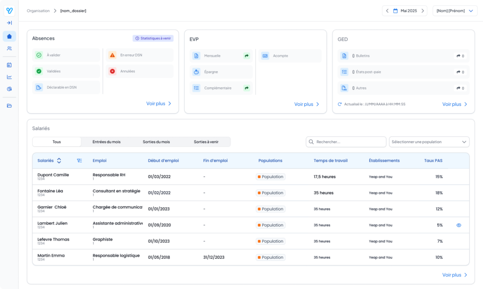Open the employees section icon in sidebar
The width and height of the screenshot is (483, 289).
[x=9, y=48]
